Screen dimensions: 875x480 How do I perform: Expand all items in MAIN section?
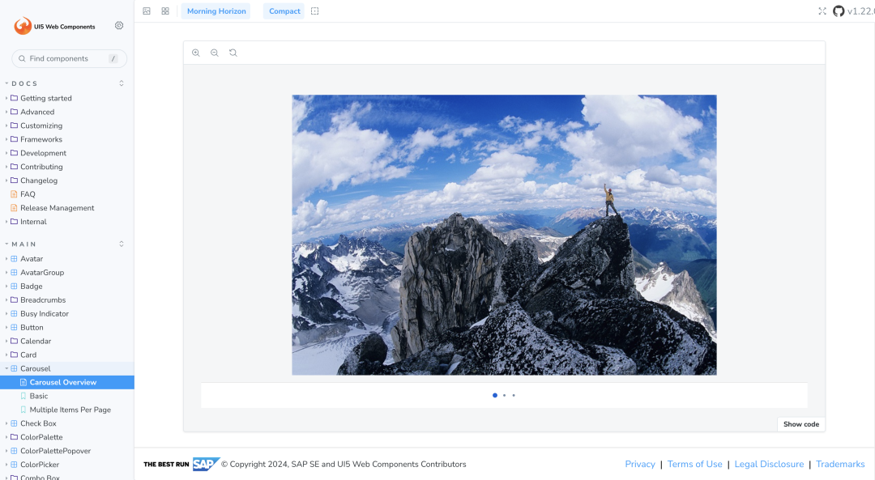(x=121, y=244)
